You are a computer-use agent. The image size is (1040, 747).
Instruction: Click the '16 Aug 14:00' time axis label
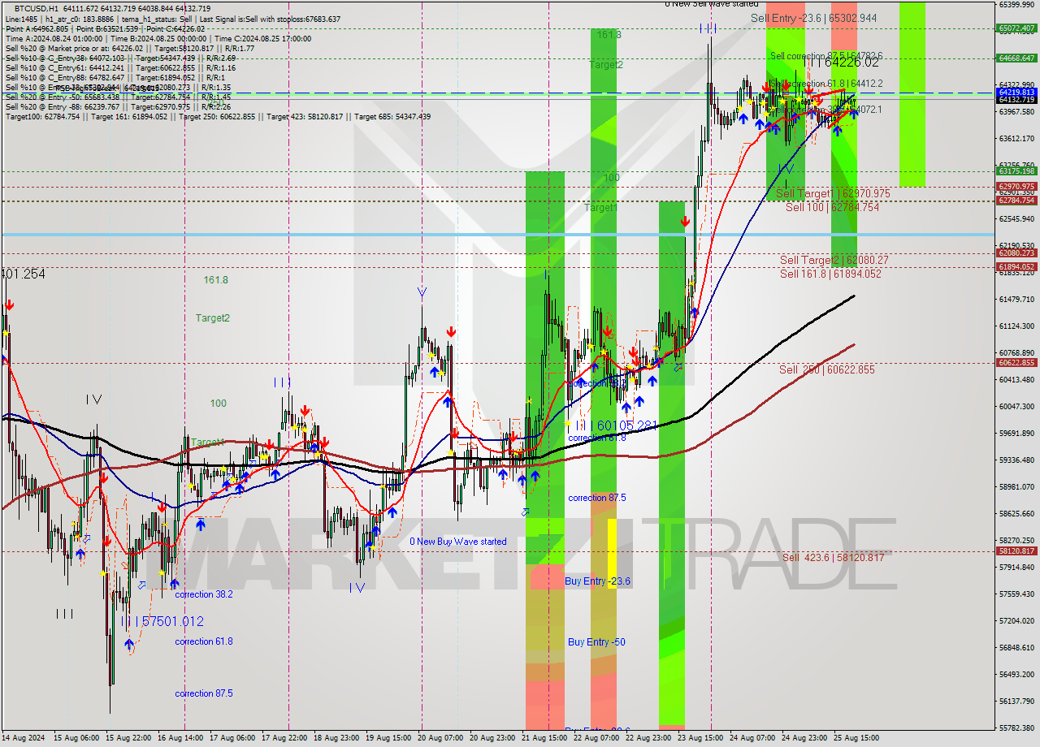(x=180, y=738)
